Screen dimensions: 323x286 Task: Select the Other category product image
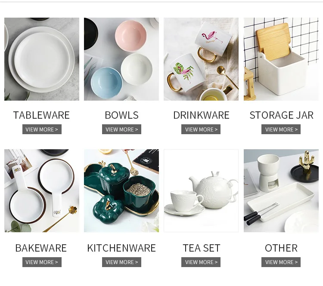pos(281,191)
